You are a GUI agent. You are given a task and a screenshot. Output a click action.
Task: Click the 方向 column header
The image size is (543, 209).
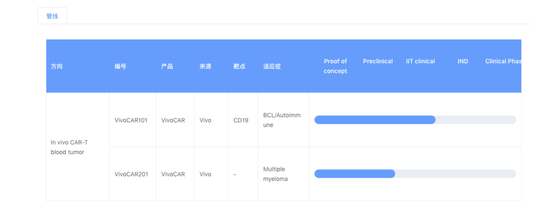coord(56,66)
